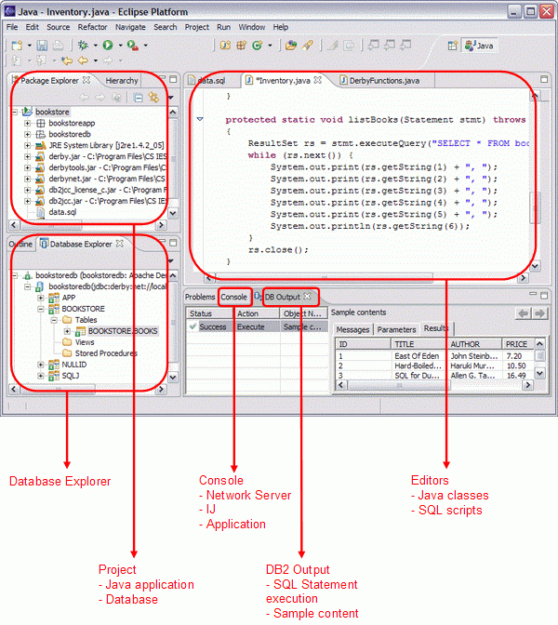Open the File menu
Screen dimensions: 558x625
click(12, 27)
